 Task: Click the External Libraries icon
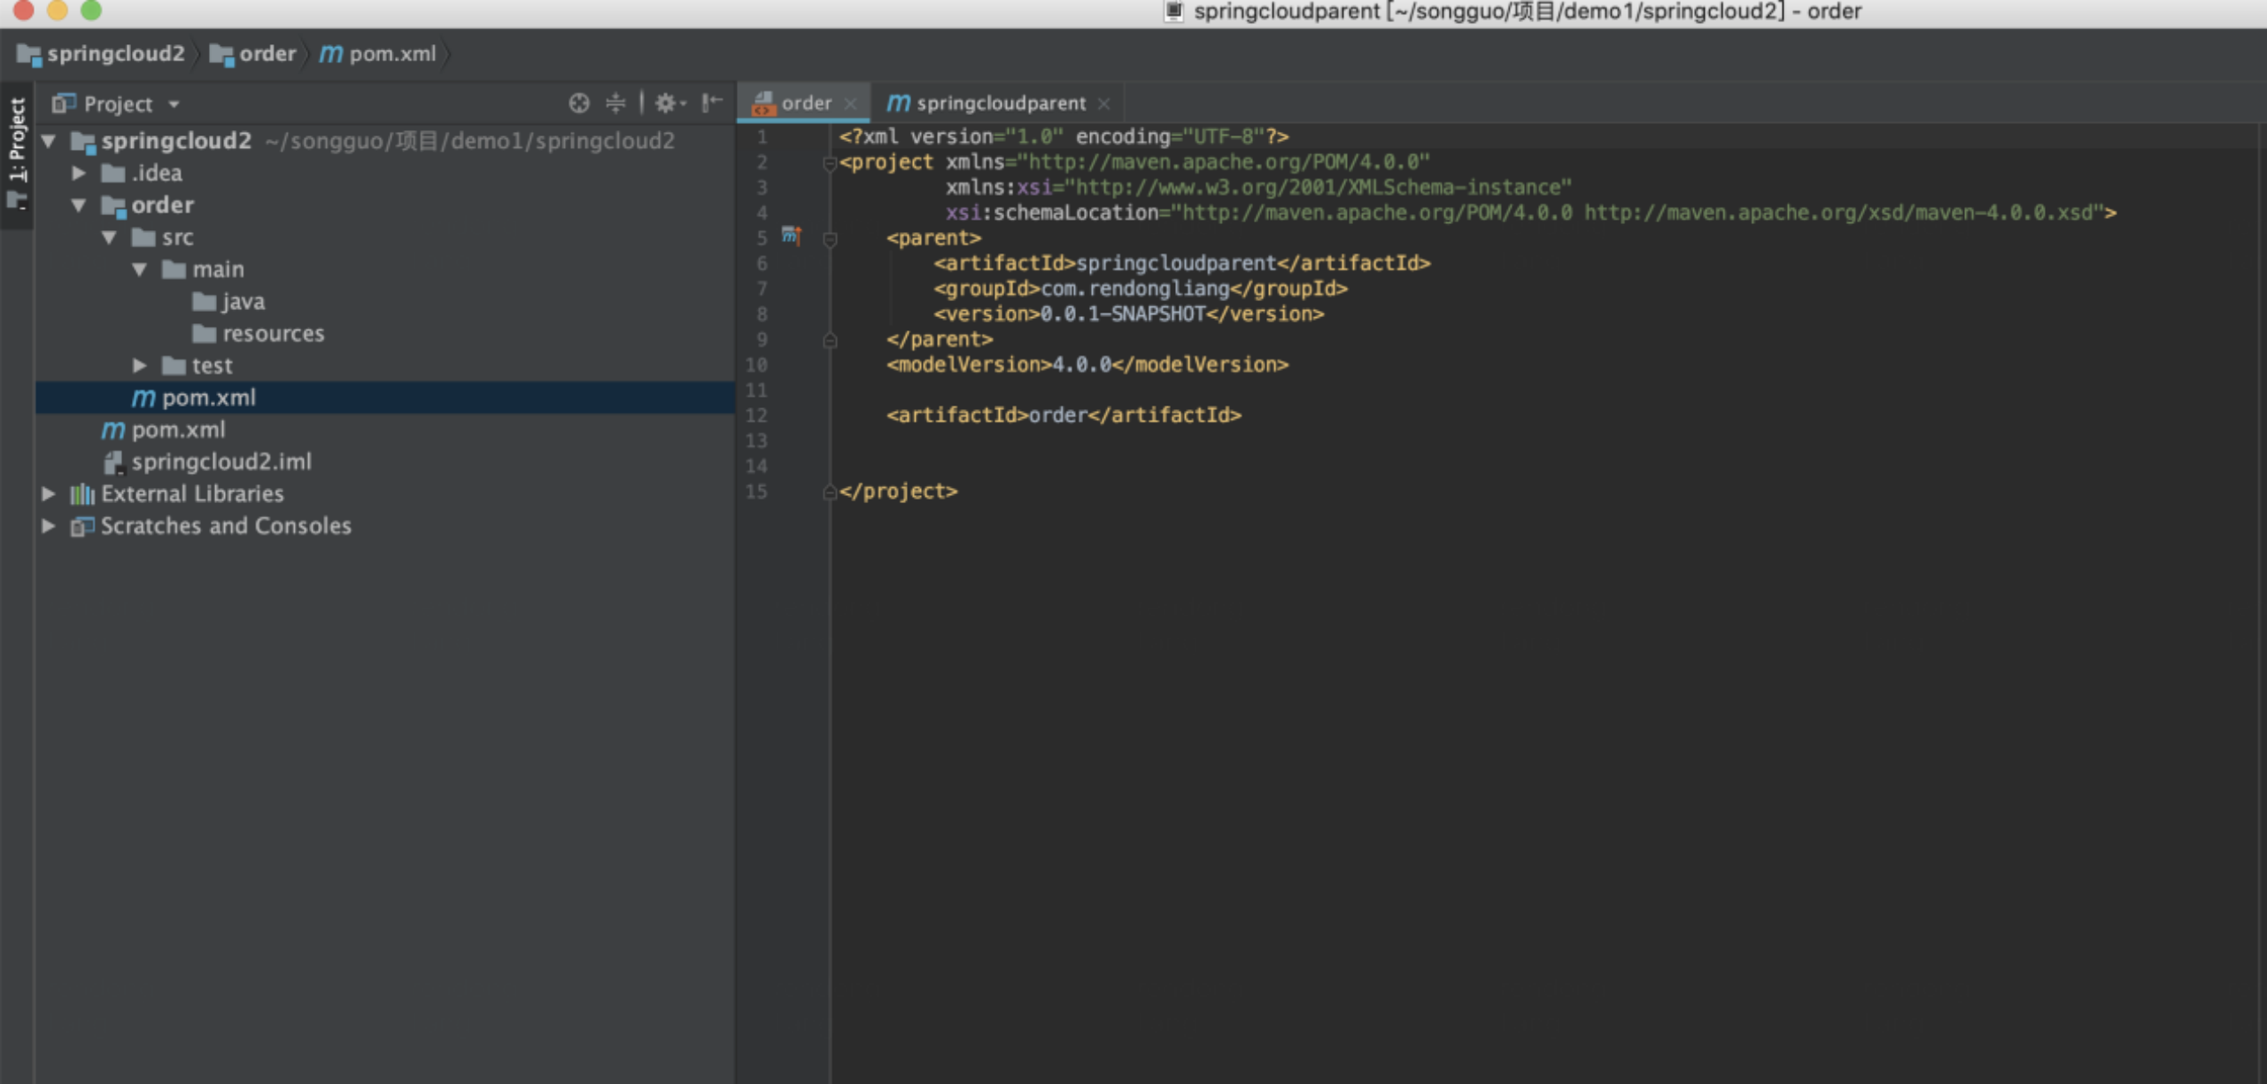pos(82,494)
